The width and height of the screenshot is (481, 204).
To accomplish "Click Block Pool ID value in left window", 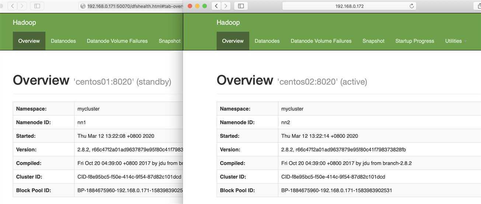I will [x=130, y=190].
